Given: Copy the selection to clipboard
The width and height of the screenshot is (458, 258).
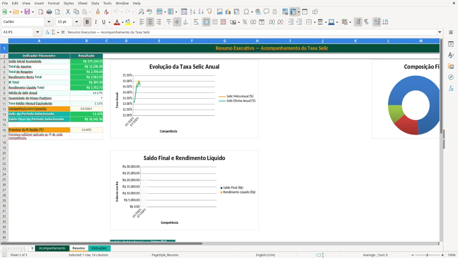Looking at the screenshot, I should 76,12.
